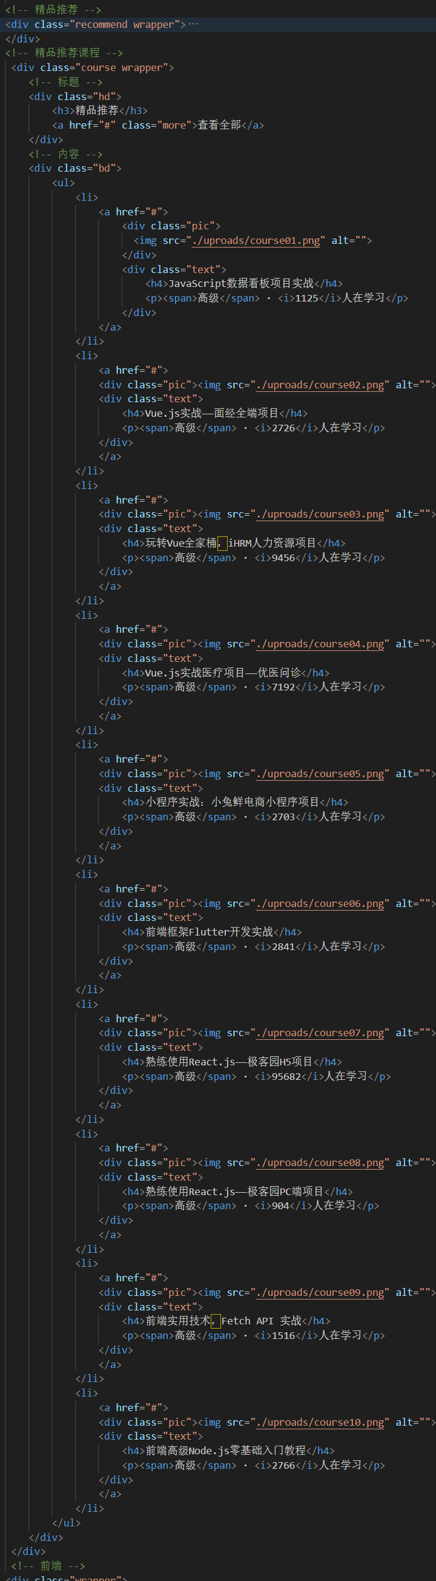Open the ./uproads/course01.png path link
This screenshot has width=436, height=1581.
point(256,241)
